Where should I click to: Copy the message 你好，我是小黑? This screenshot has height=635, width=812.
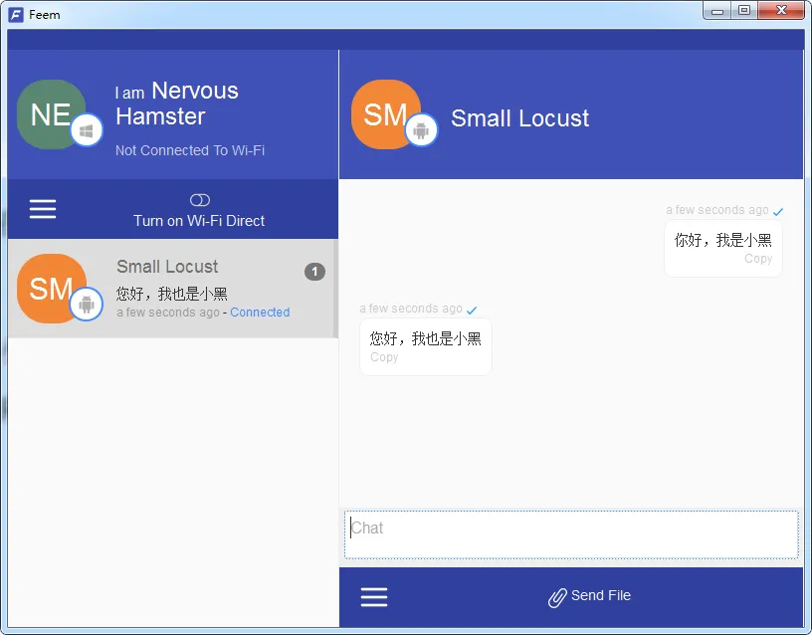point(758,259)
